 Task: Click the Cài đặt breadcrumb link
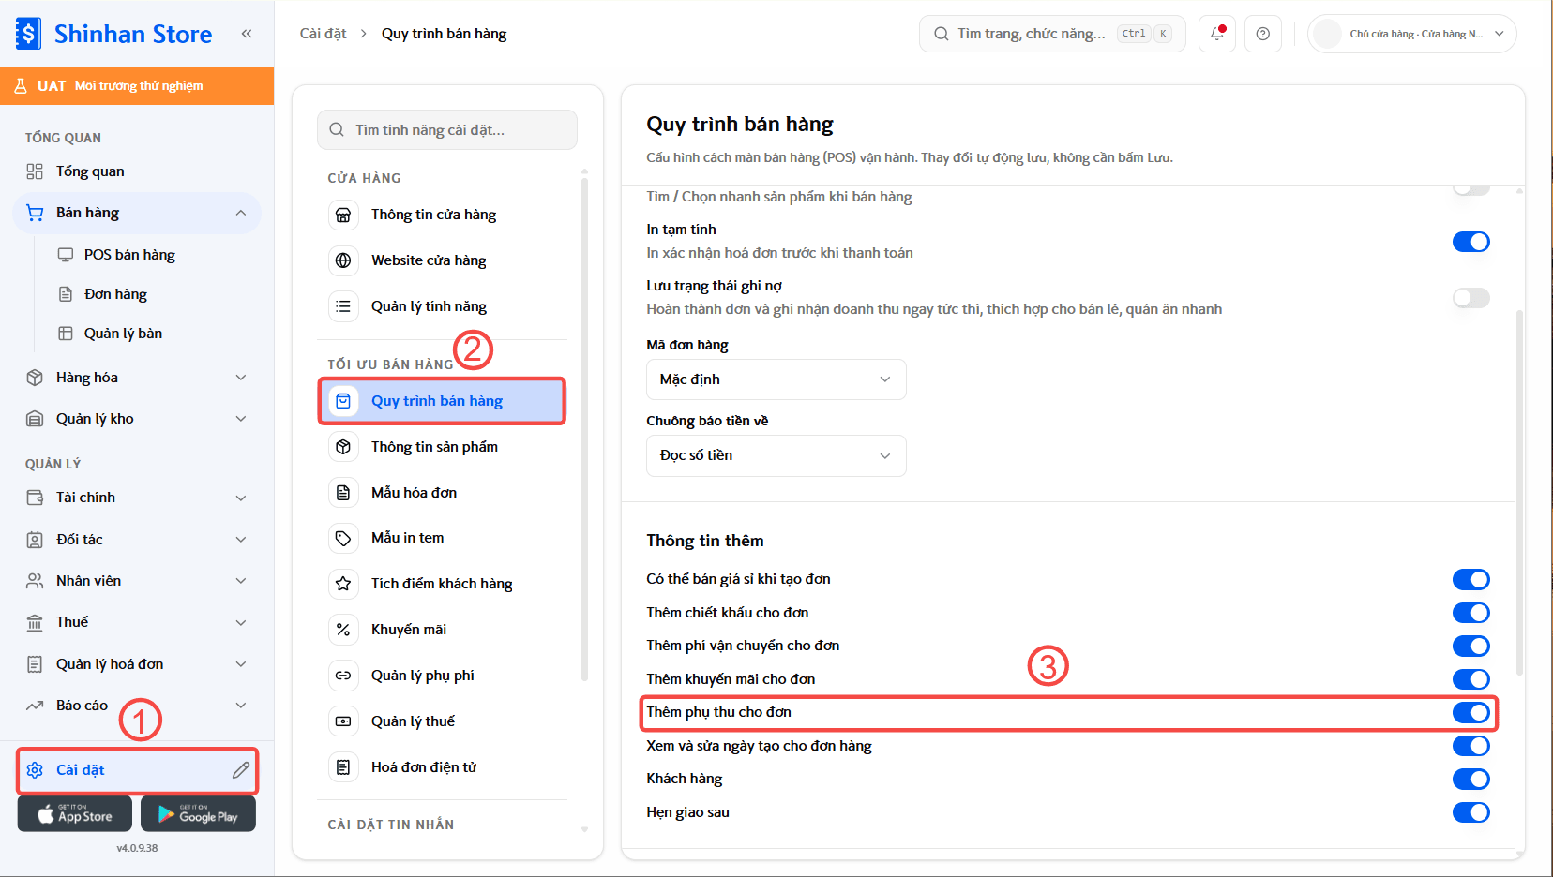[323, 34]
